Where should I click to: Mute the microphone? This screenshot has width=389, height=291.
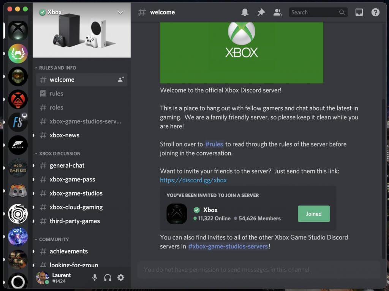pos(95,277)
